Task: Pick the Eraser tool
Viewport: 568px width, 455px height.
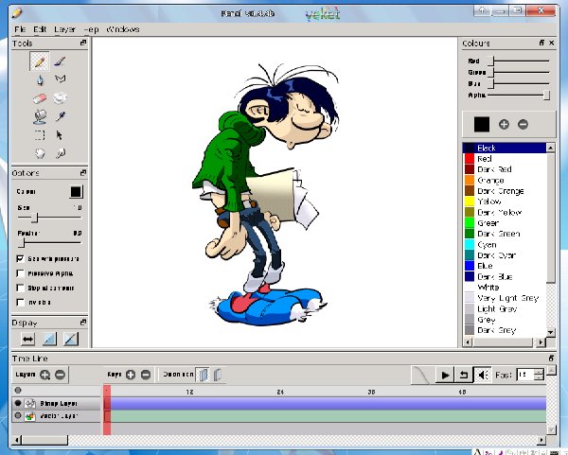Action: pyautogui.click(x=40, y=98)
